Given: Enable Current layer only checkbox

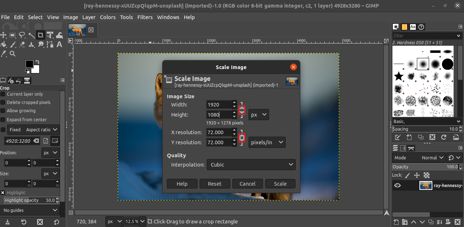Looking at the screenshot, I should 3,94.
